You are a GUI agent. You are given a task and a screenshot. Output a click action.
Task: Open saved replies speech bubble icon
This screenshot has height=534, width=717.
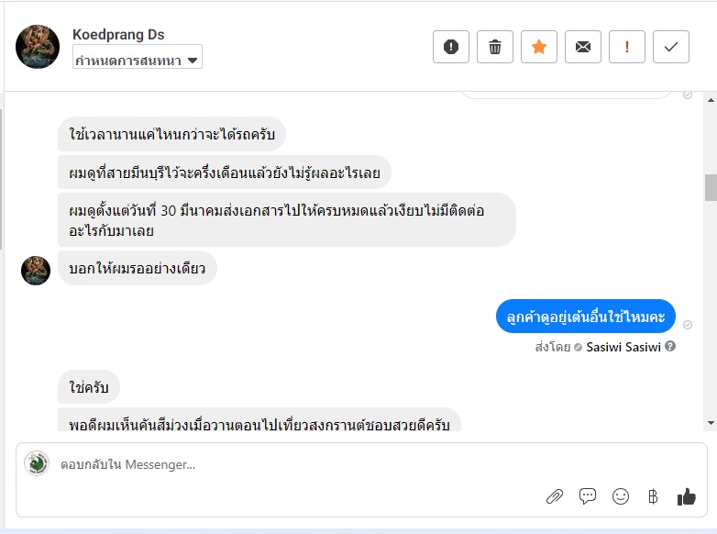pos(588,496)
